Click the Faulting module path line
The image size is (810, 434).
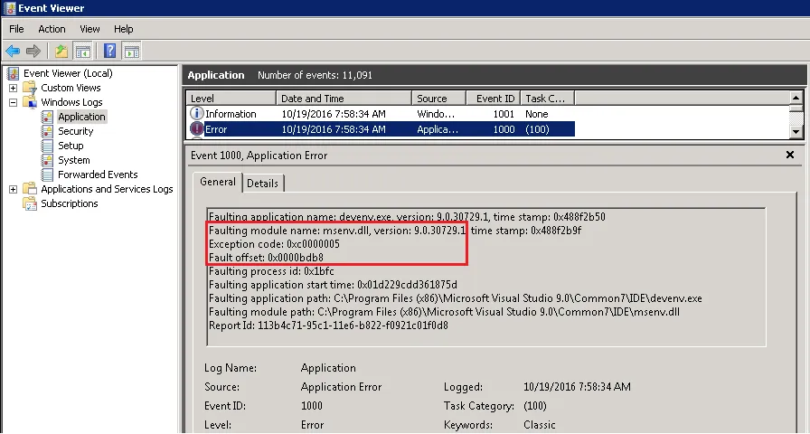tap(444, 312)
